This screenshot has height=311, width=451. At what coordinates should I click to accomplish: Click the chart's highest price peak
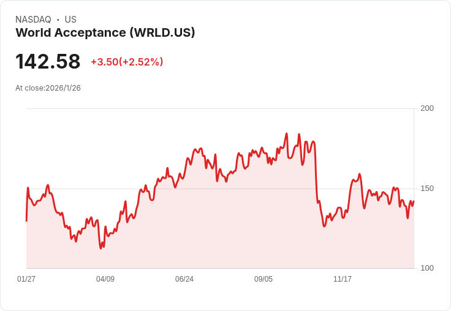point(287,133)
